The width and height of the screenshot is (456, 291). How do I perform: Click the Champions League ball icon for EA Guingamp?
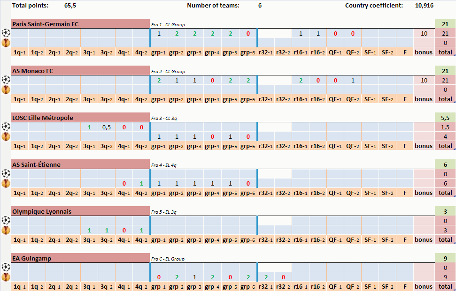6,267
